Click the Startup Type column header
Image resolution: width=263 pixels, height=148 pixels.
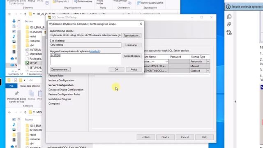(x=198, y=57)
